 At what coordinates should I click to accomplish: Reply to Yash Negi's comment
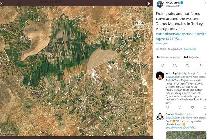point(167,107)
